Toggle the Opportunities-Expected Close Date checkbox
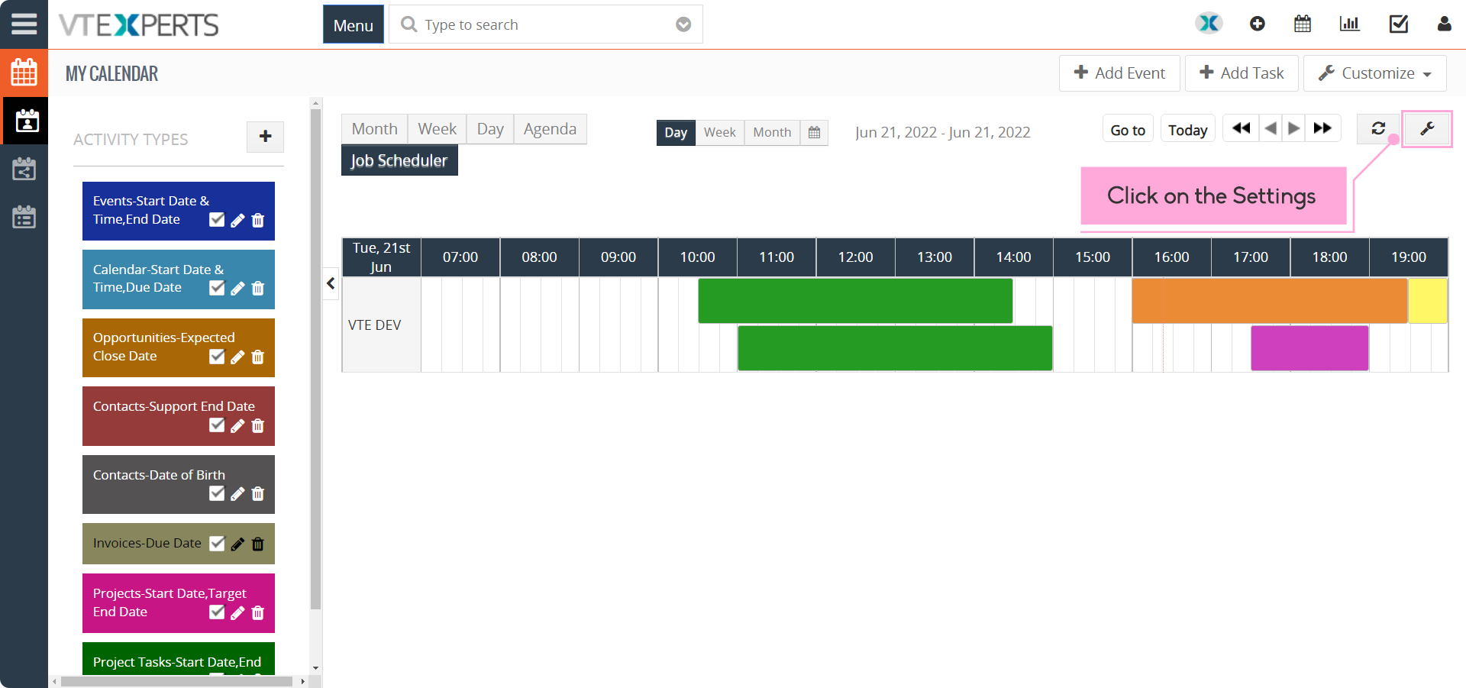1466x688 pixels. [217, 357]
